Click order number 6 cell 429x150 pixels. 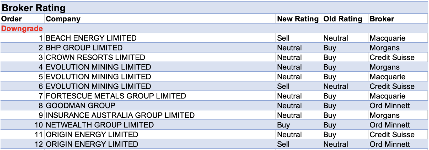tap(40, 86)
